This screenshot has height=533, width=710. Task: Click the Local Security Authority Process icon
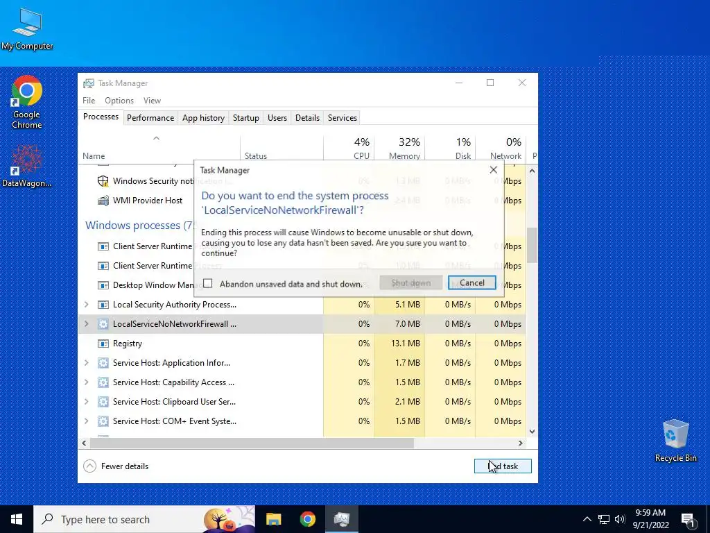(x=103, y=305)
